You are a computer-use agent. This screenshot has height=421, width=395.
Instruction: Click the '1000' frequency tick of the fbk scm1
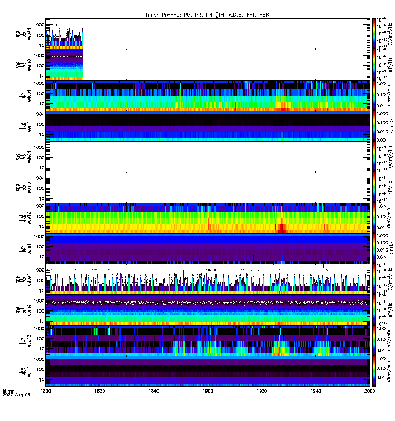click(39, 359)
